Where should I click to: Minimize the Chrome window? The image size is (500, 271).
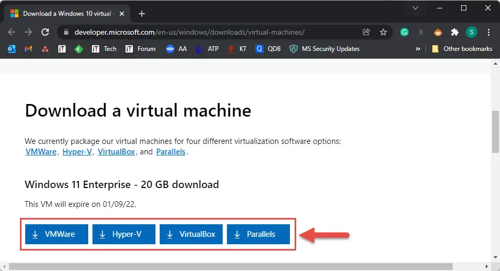440,8
